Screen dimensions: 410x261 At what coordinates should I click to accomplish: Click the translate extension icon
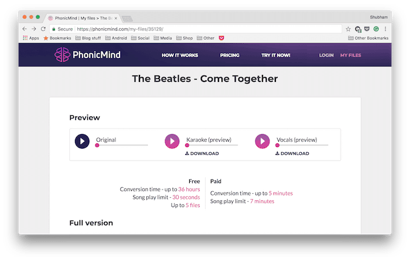coord(358,29)
